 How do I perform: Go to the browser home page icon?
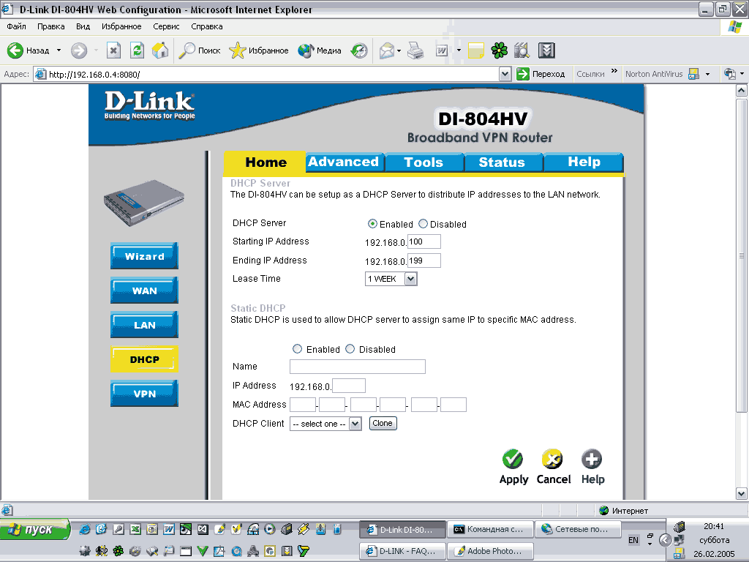tap(160, 50)
